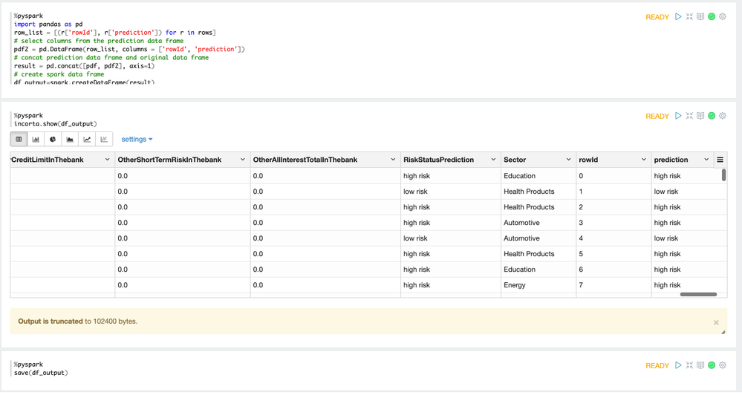Select the area chart visualization
742x395 pixels.
point(70,139)
